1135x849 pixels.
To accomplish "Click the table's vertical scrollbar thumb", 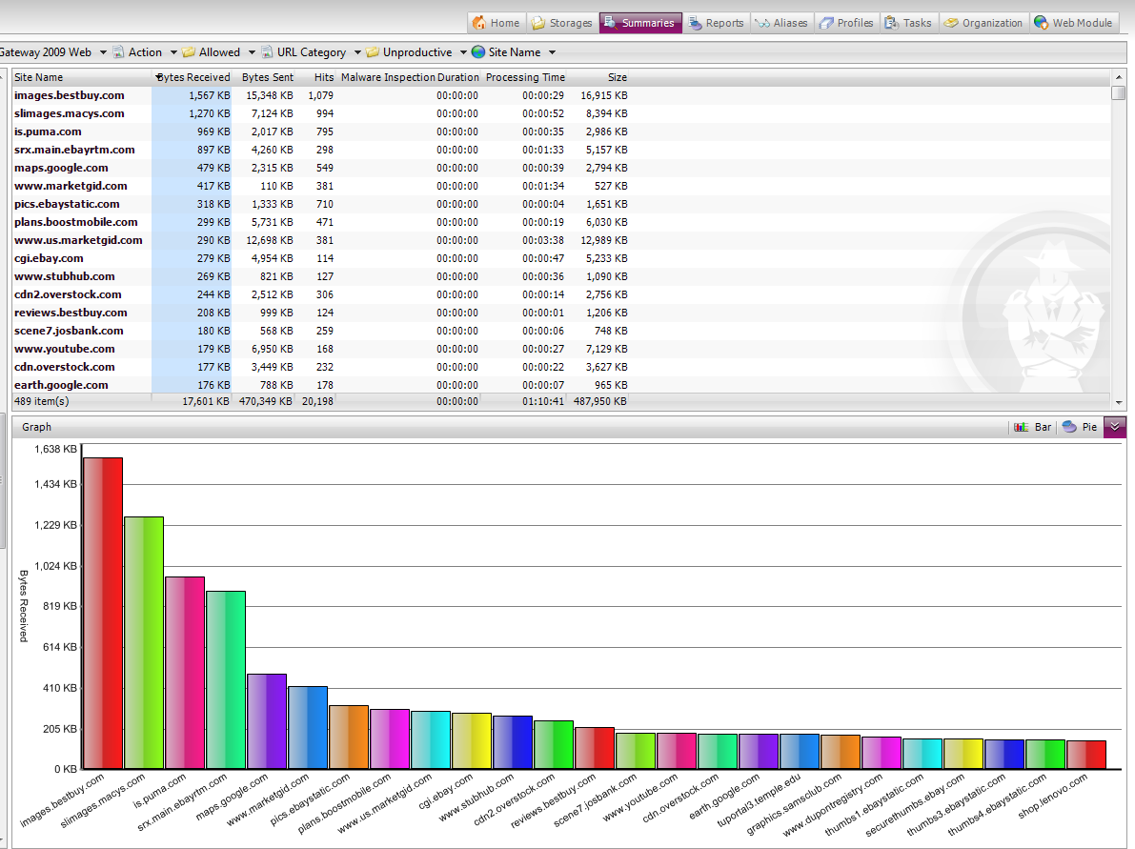I will click(1119, 92).
